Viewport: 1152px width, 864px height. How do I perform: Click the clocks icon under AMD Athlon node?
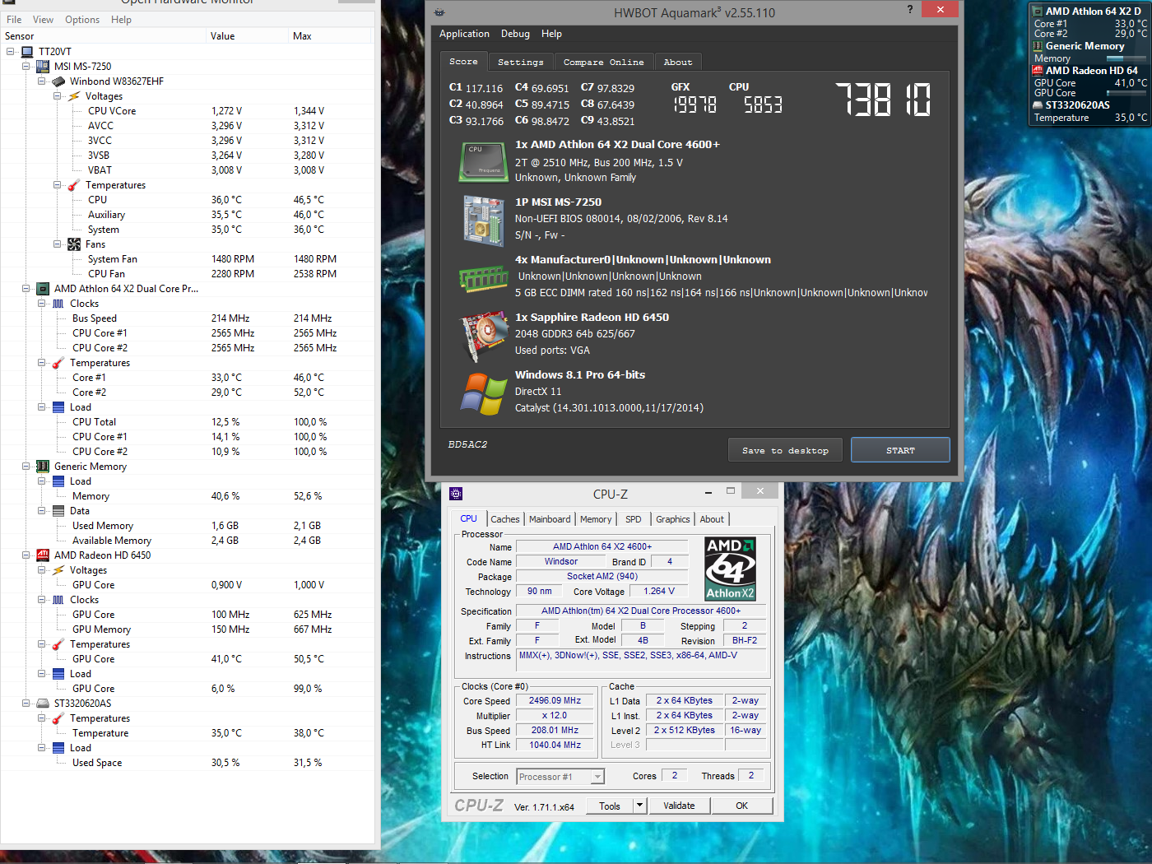click(58, 304)
